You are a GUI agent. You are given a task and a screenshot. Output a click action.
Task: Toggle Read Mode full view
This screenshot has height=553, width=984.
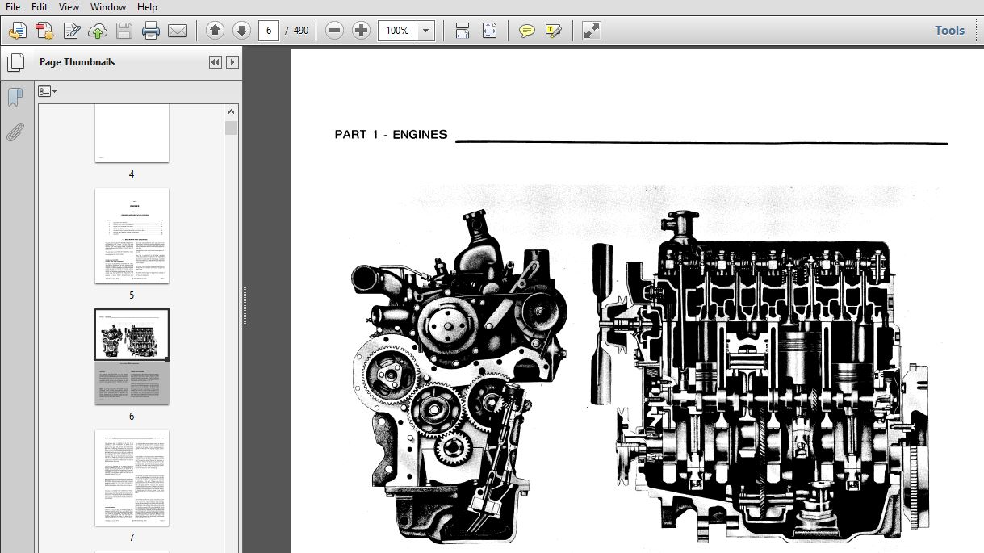[x=592, y=31]
